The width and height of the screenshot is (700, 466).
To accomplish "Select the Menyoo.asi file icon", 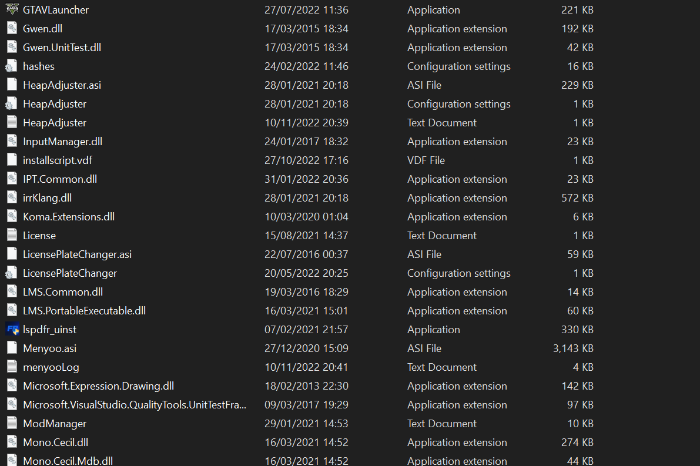I will tap(12, 348).
